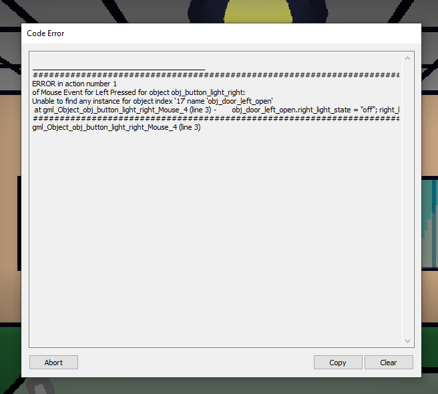Click the Code Error title bar
Image resolution: width=438 pixels, height=394 pixels.
[221, 33]
